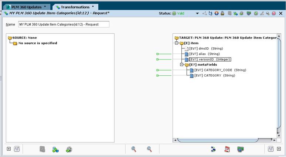Image resolution: width=286 pixels, height=157 pixels.
Task: Click the save icon in header toolbar
Action: point(211,13)
